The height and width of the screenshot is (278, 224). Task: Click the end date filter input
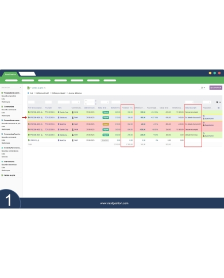pos(89,104)
